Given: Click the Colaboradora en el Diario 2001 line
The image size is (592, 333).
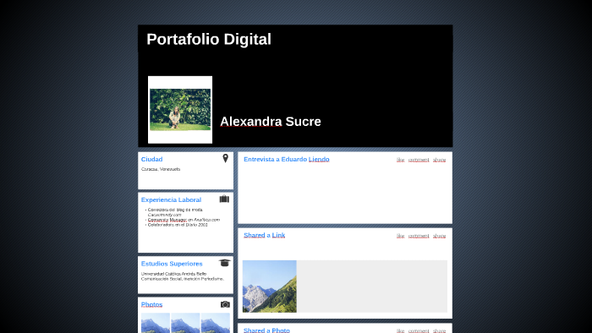Looking at the screenshot, I should tap(178, 224).
